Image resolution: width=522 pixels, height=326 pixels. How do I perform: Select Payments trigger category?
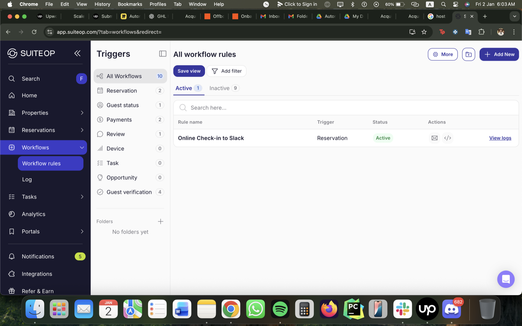coord(130,120)
